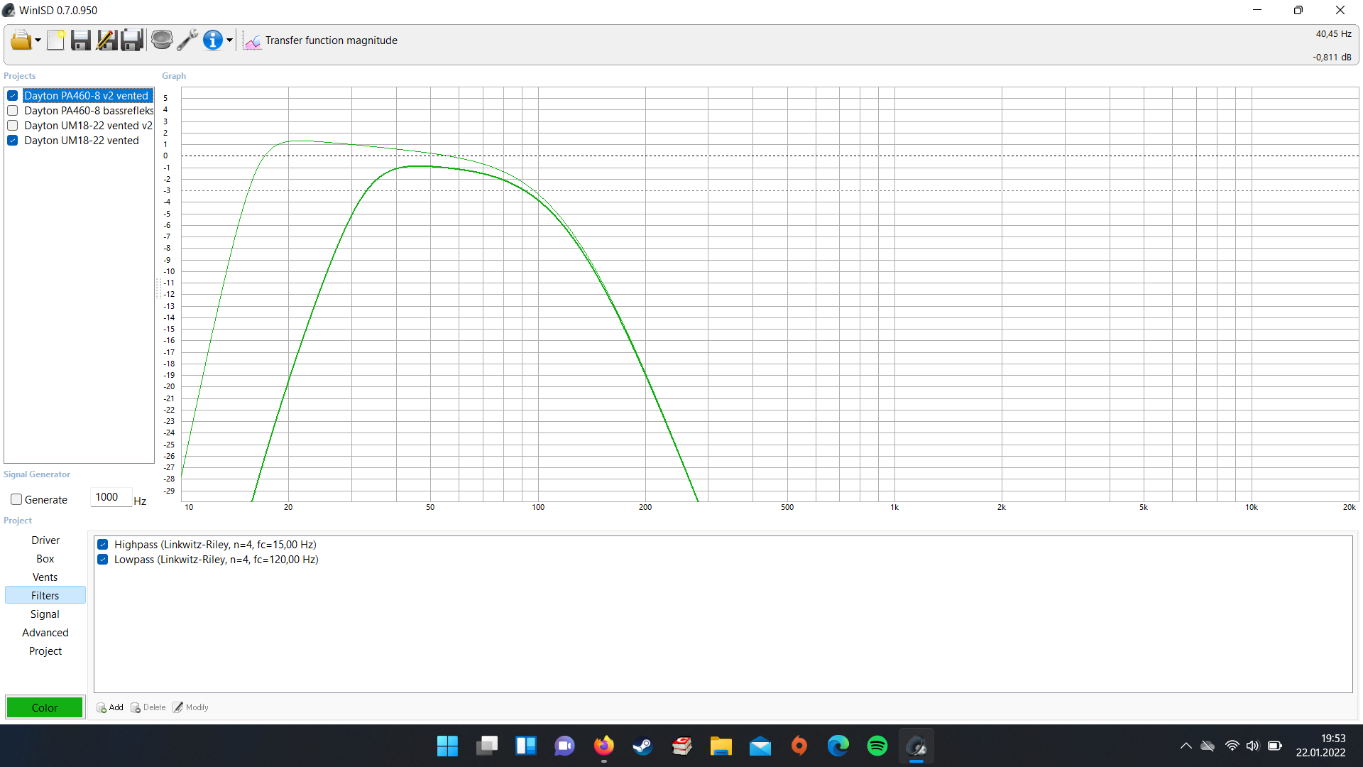Enable Dayton PA460-8 bassrefleks project checkbox
The width and height of the screenshot is (1363, 767).
click(x=13, y=111)
